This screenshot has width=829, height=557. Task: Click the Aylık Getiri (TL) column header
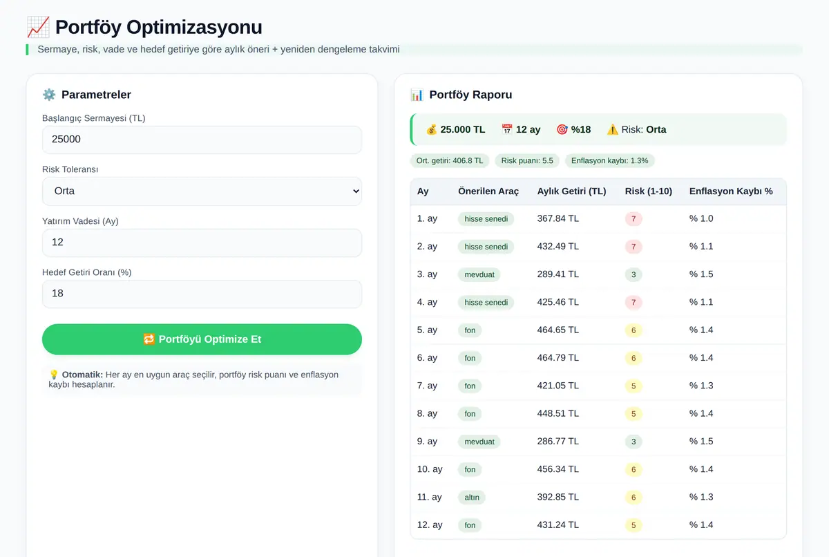[572, 191]
